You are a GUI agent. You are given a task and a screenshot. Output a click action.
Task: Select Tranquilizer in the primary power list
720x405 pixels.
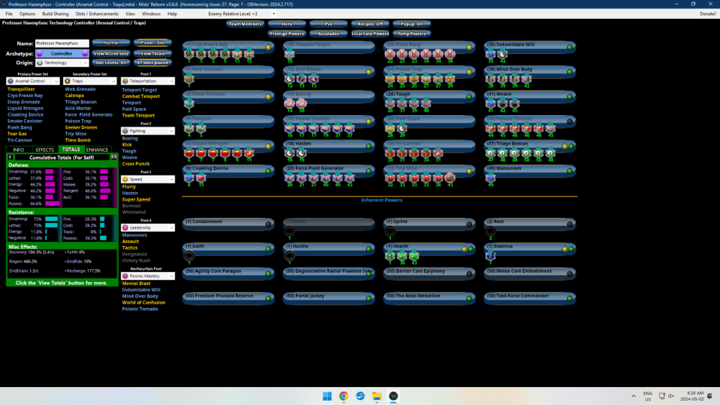pyautogui.click(x=21, y=89)
